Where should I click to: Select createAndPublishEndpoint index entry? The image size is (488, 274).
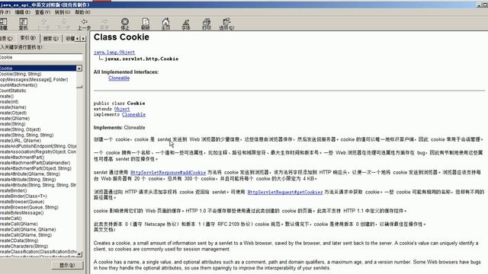(x=38, y=146)
